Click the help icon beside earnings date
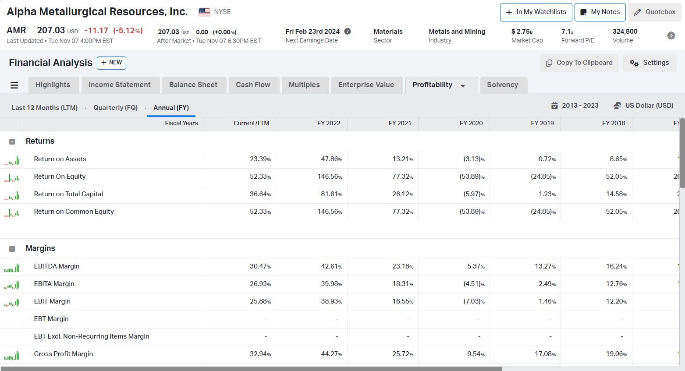 tap(348, 31)
